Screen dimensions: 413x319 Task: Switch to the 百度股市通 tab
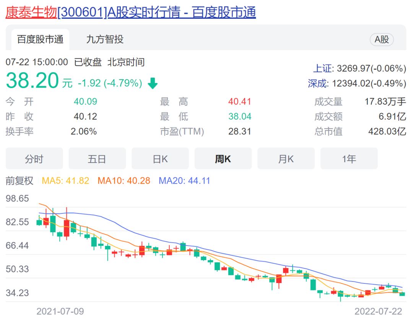point(40,39)
